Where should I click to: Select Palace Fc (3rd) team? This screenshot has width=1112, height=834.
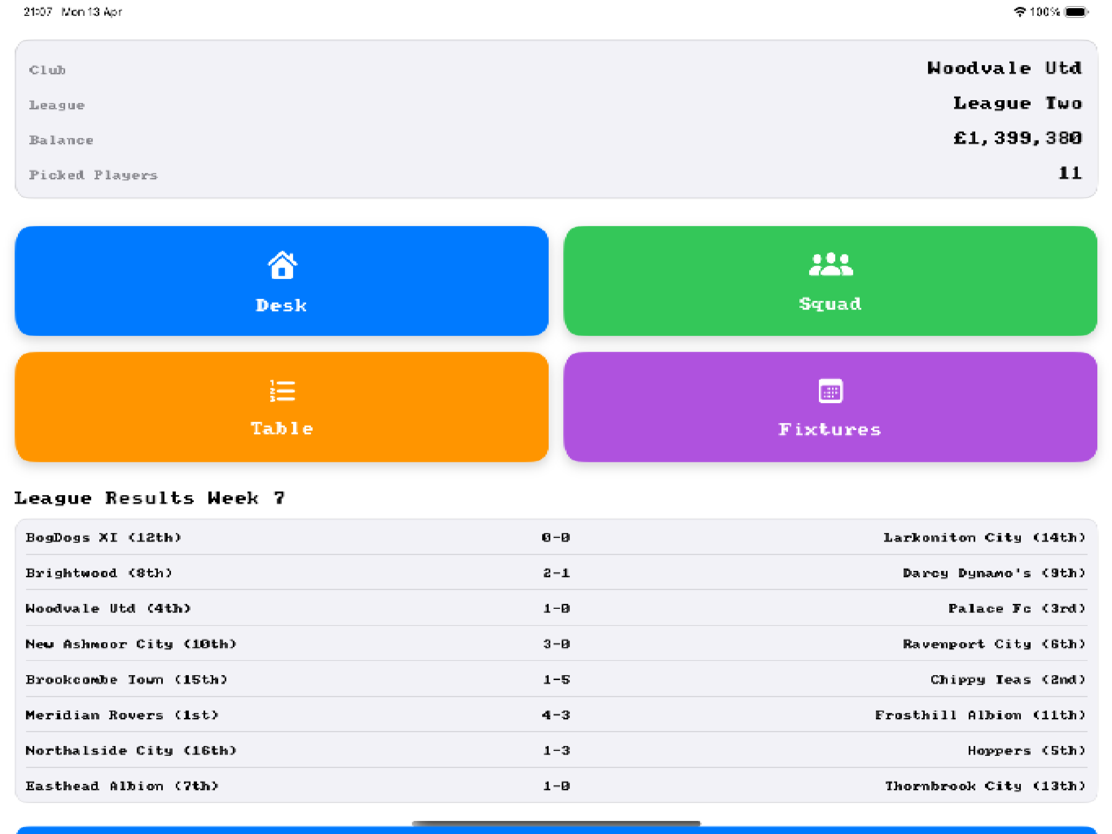click(x=1017, y=608)
